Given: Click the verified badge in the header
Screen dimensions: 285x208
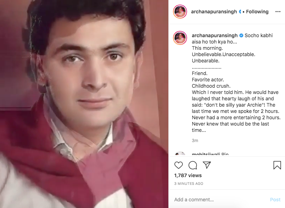Looking at the screenshot, I should [240, 12].
